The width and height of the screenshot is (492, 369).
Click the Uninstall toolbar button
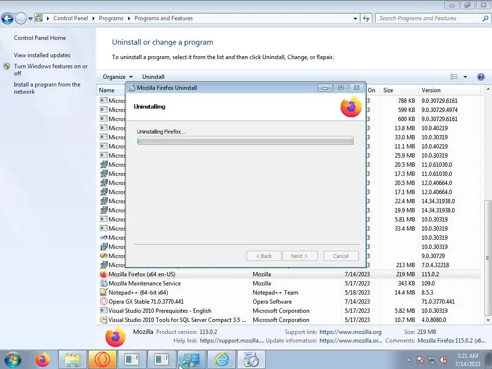[x=153, y=77]
